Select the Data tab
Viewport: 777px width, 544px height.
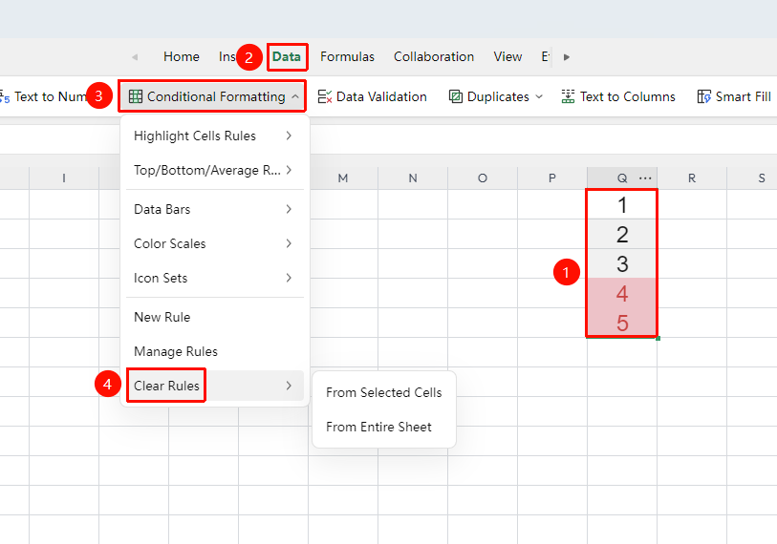(x=287, y=57)
